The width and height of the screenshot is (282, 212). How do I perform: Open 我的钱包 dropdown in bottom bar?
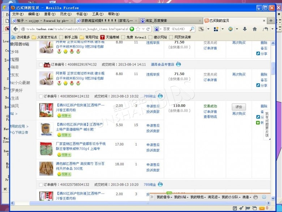click(198, 197)
